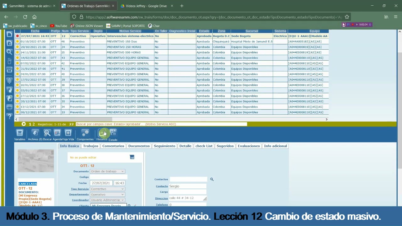402x226 pixels.
Task: Open the Historico tool
Action: point(102,133)
